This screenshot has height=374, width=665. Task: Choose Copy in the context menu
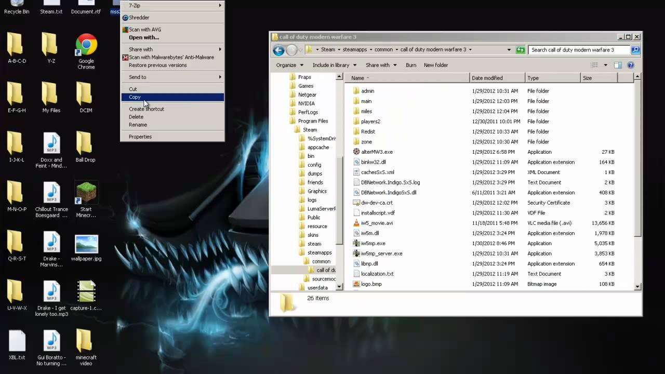click(x=172, y=97)
